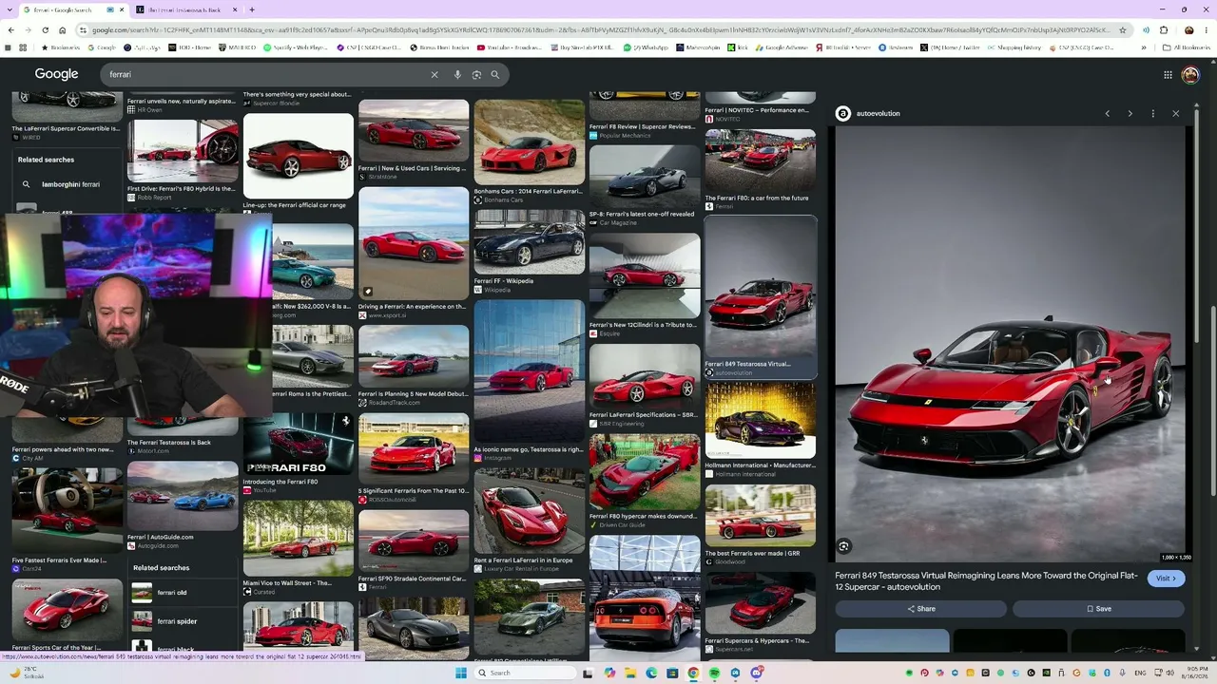Reload the current page
Viewport: 1217px width, 684px height.
point(45,29)
